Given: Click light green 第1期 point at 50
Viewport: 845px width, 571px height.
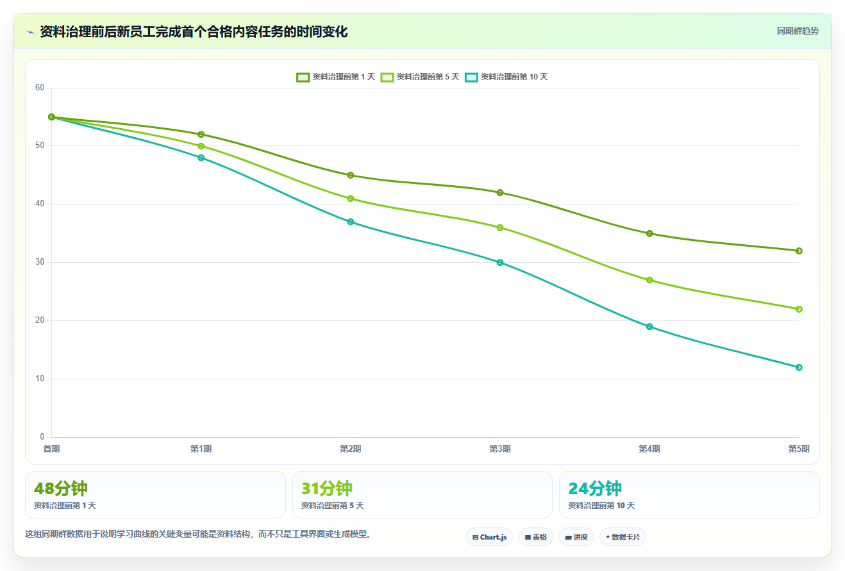Looking at the screenshot, I should pos(201,146).
